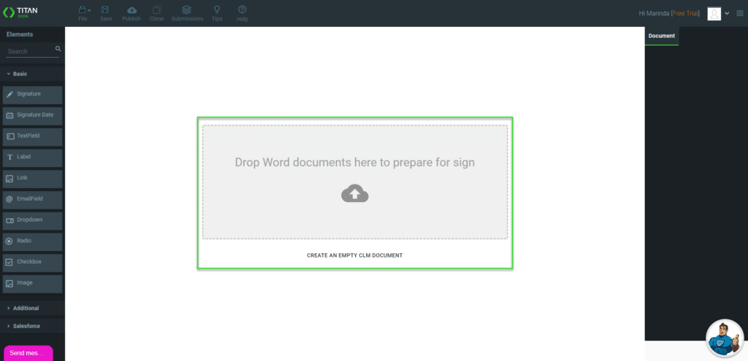The height and width of the screenshot is (361, 748).
Task: Select the Signature element
Action: click(x=32, y=95)
